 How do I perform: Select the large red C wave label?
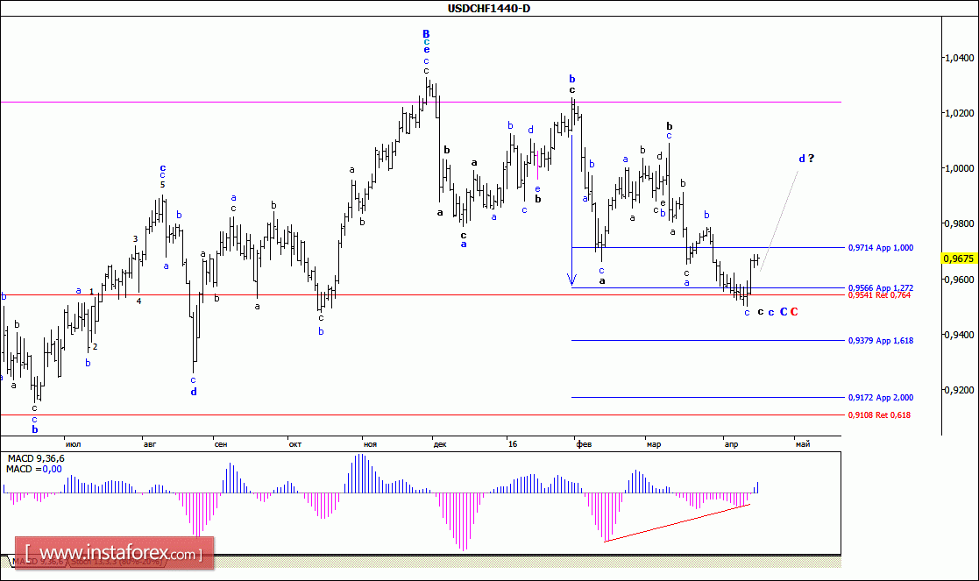pos(794,312)
